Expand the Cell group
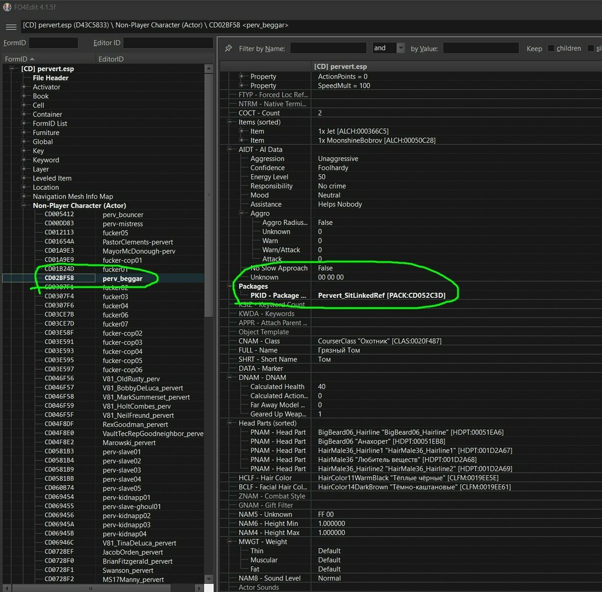This screenshot has height=592, width=602. pos(24,105)
